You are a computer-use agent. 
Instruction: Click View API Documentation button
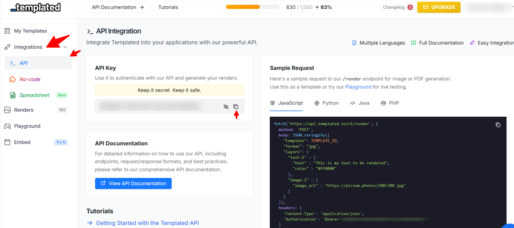[133, 183]
